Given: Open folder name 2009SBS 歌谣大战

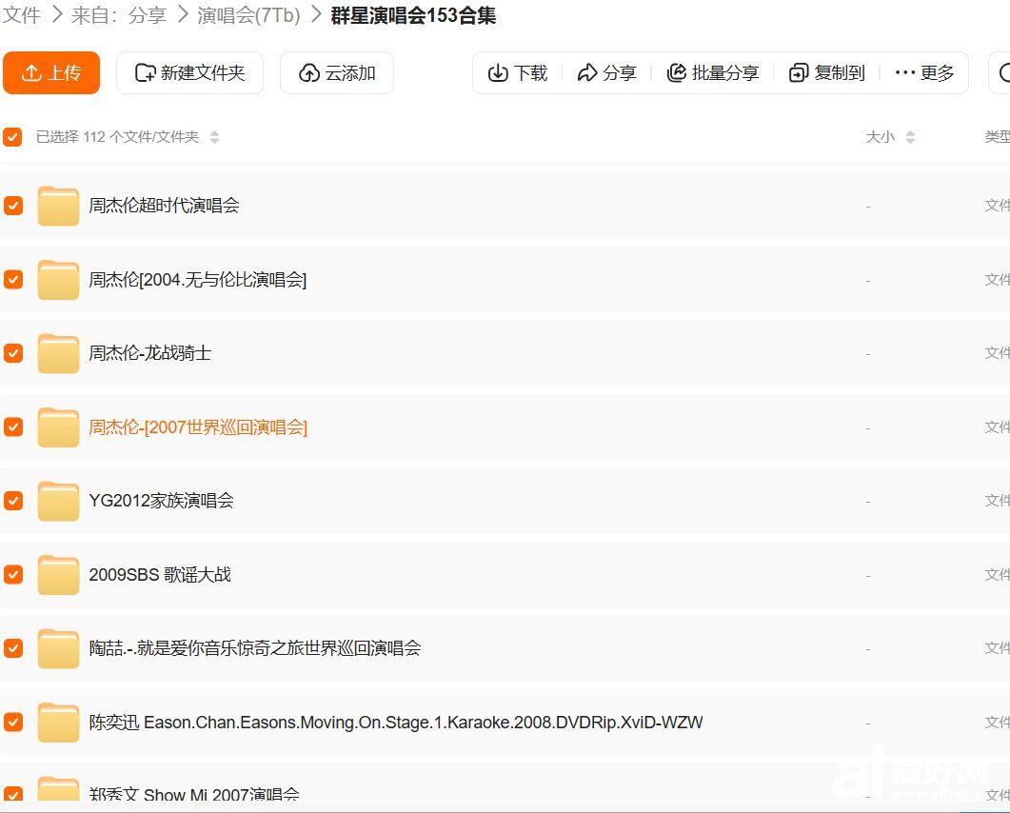Looking at the screenshot, I should (x=160, y=574).
